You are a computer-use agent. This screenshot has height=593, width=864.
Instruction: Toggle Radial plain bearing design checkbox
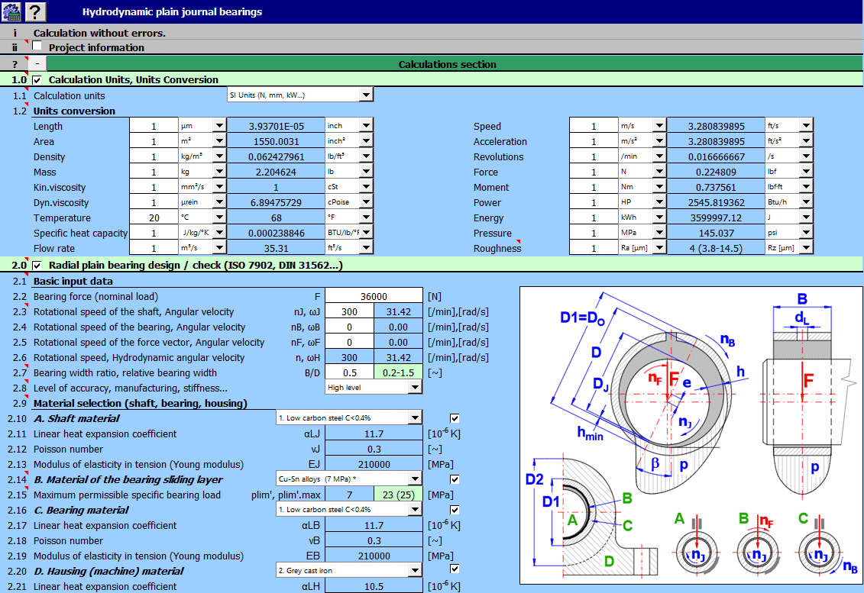(37, 265)
